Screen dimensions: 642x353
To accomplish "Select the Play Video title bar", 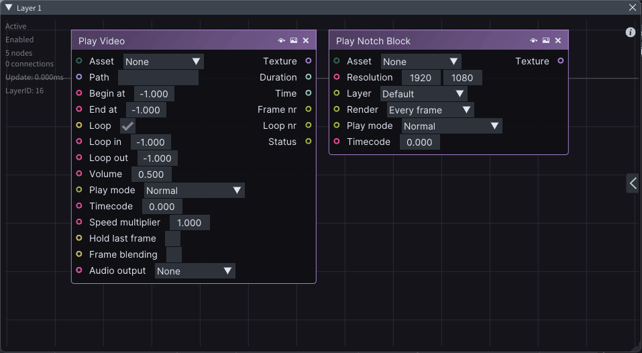I will (x=194, y=40).
